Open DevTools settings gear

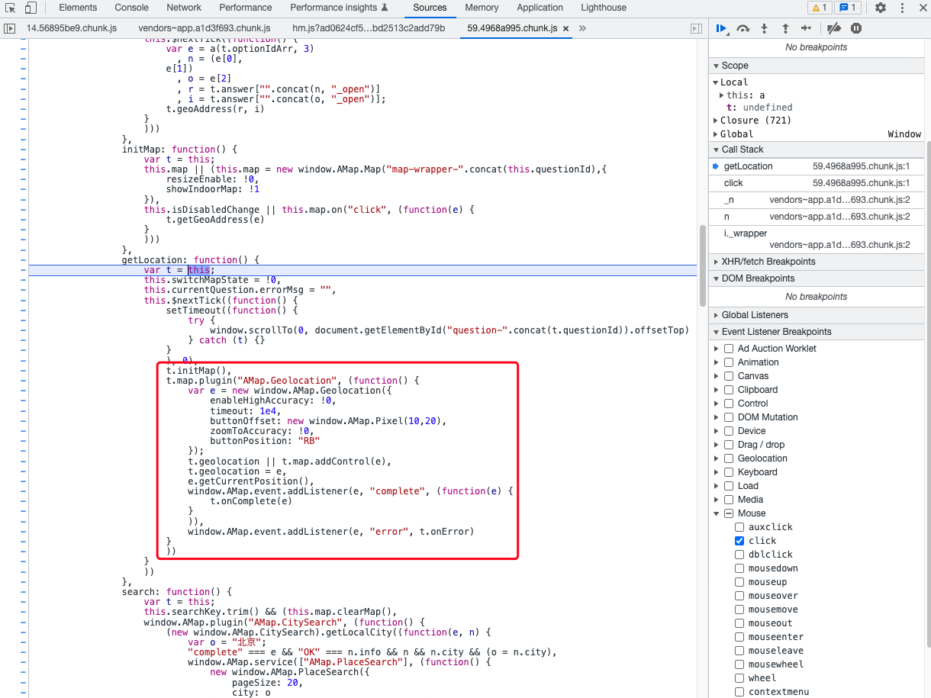coord(881,8)
